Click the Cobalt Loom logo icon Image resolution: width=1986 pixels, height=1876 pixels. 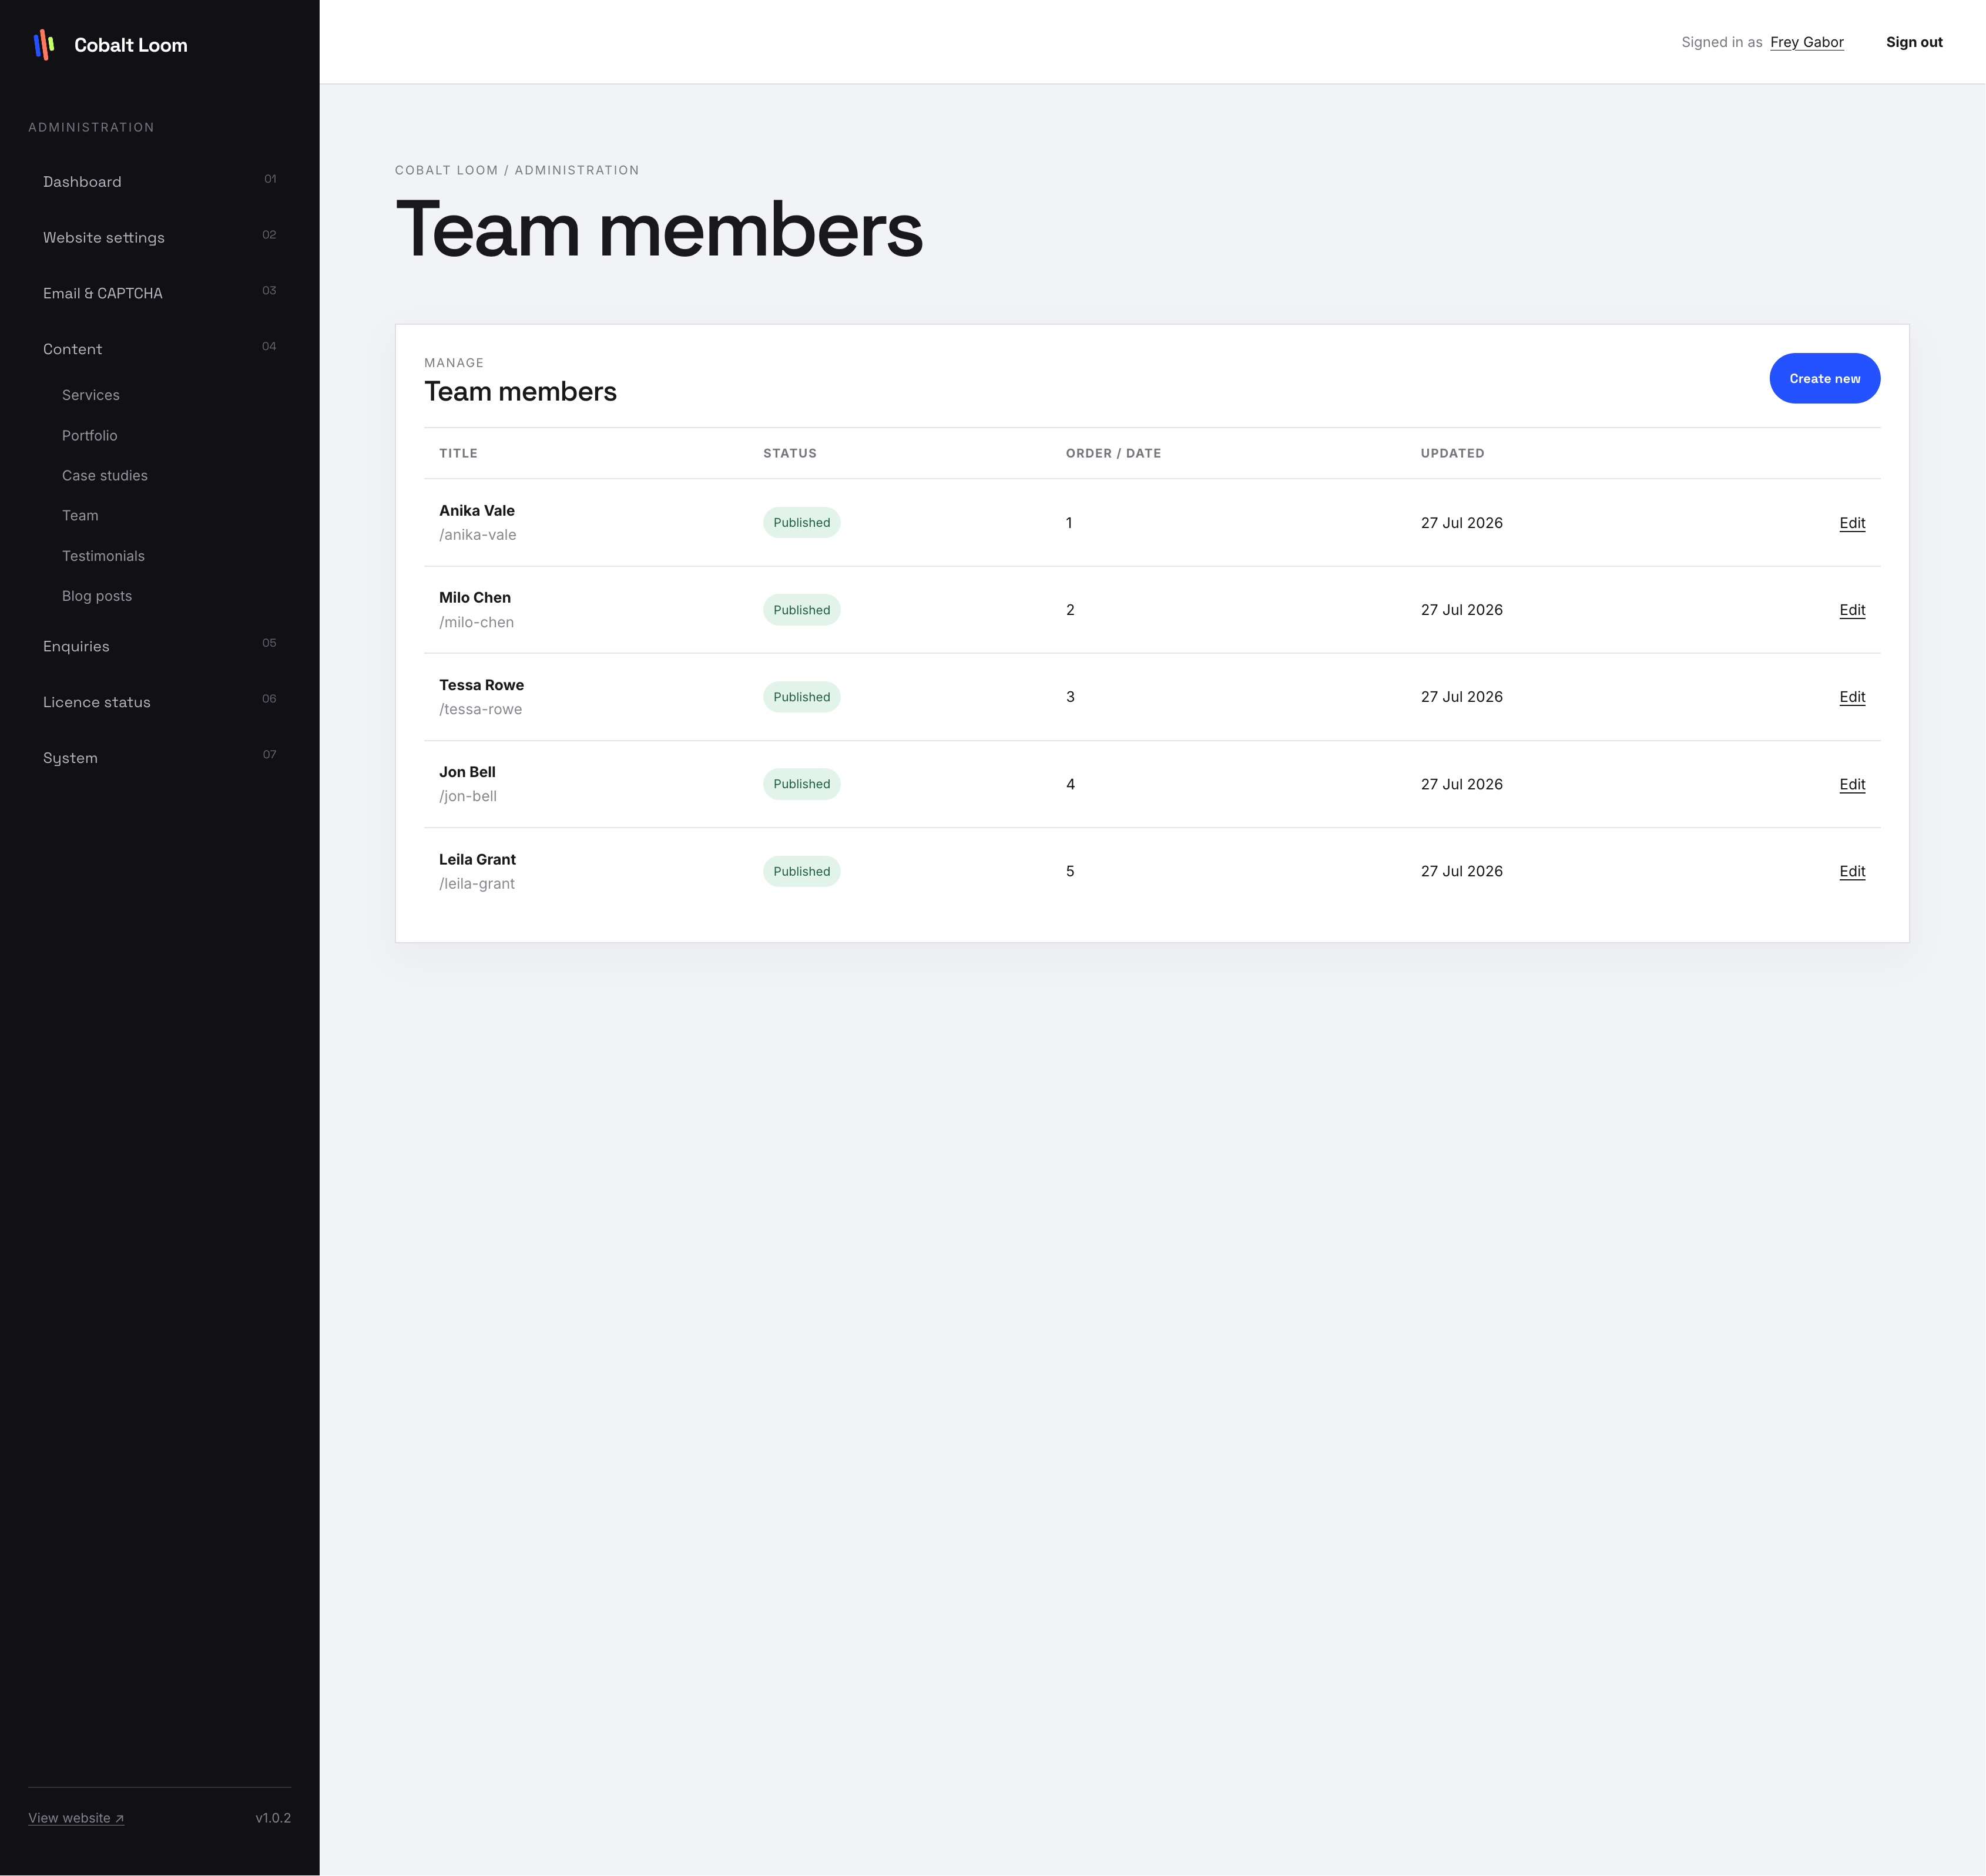click(x=44, y=44)
